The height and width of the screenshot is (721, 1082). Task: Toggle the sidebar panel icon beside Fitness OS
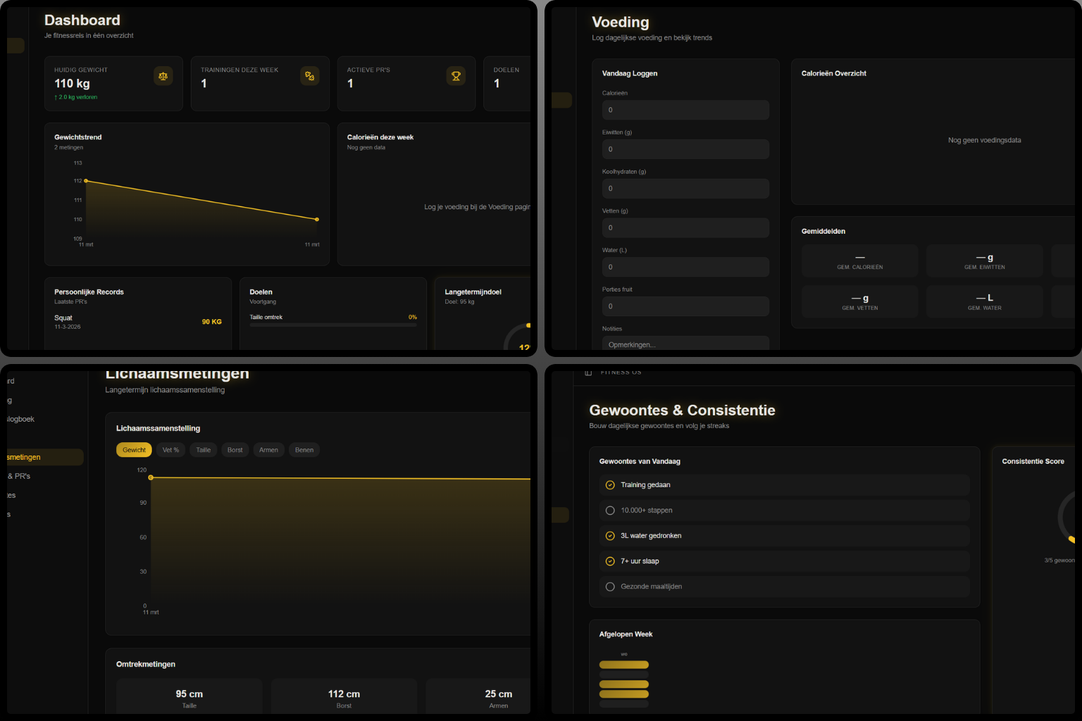click(588, 372)
